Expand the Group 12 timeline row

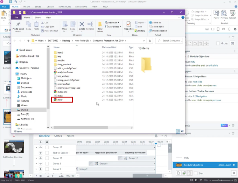pos(36,158)
